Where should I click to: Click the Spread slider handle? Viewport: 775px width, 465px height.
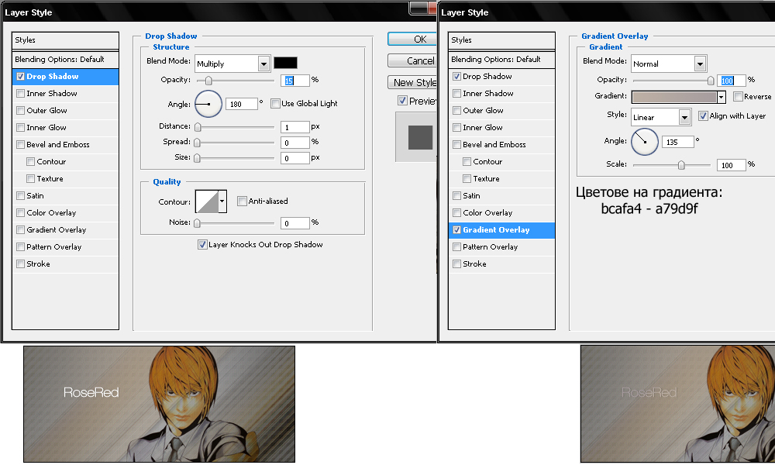[x=197, y=143]
